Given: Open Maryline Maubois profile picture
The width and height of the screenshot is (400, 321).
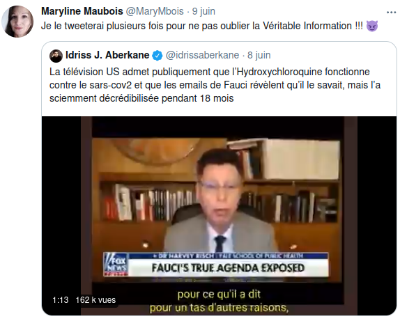Looking at the screenshot, I should pyautogui.click(x=17, y=22).
